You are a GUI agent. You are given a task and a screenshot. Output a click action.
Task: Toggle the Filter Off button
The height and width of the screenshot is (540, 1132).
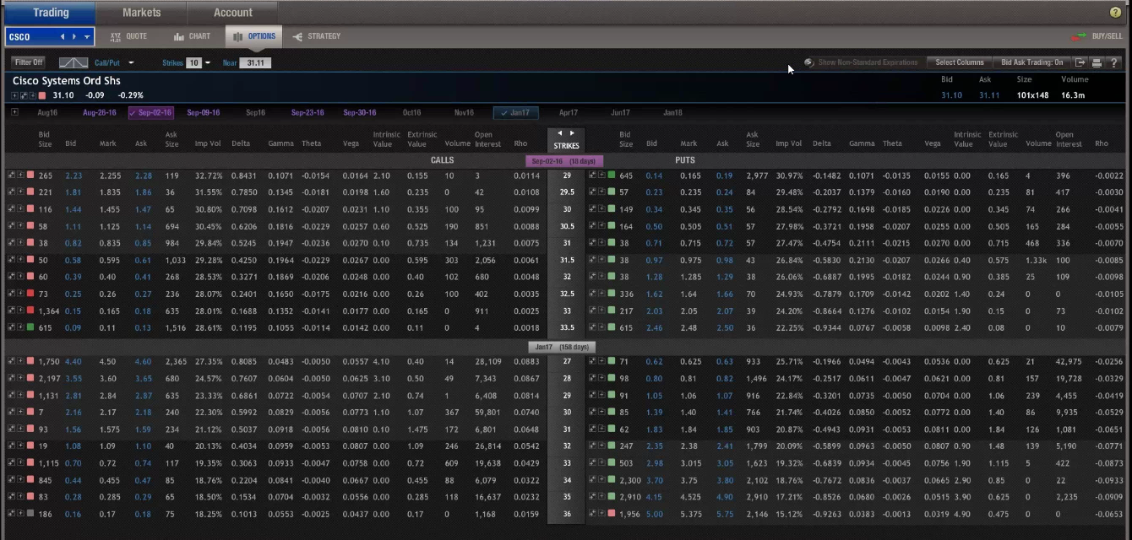pos(29,62)
